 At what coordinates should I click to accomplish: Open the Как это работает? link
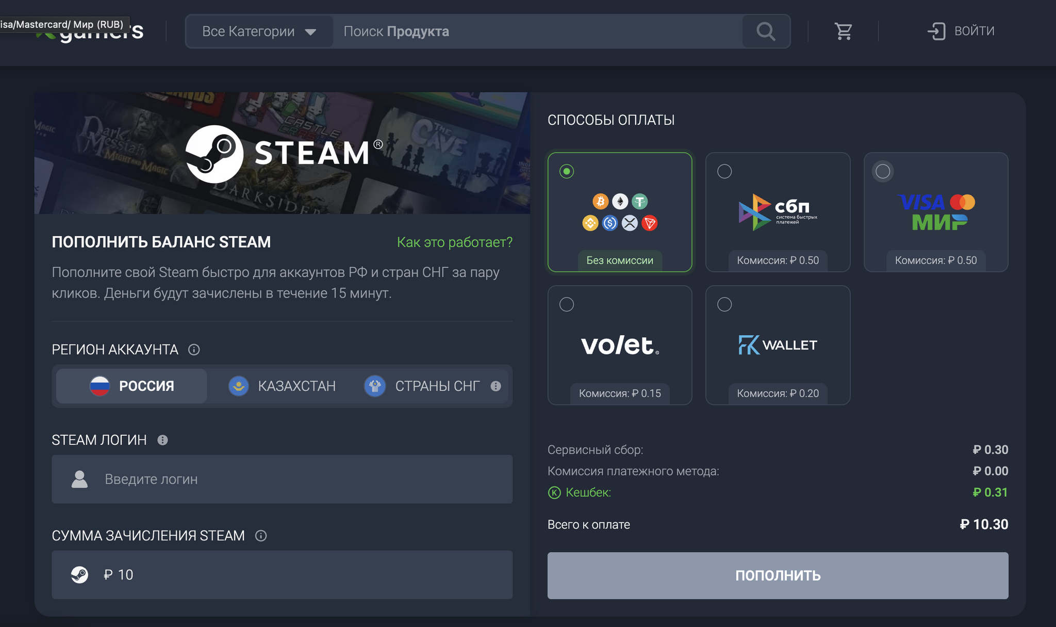tap(454, 242)
